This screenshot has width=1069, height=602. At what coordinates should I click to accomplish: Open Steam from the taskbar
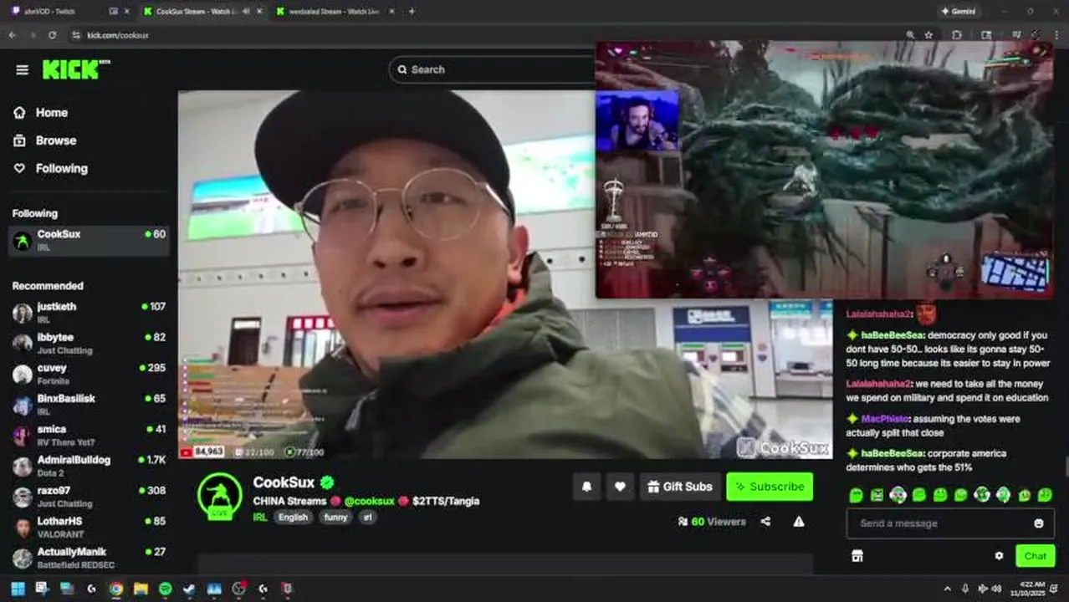point(189,589)
